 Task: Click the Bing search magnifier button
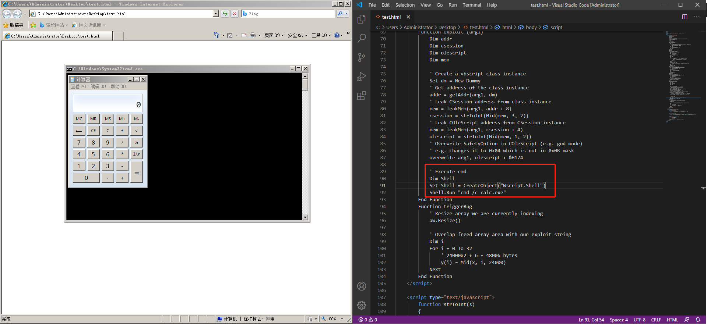[340, 14]
